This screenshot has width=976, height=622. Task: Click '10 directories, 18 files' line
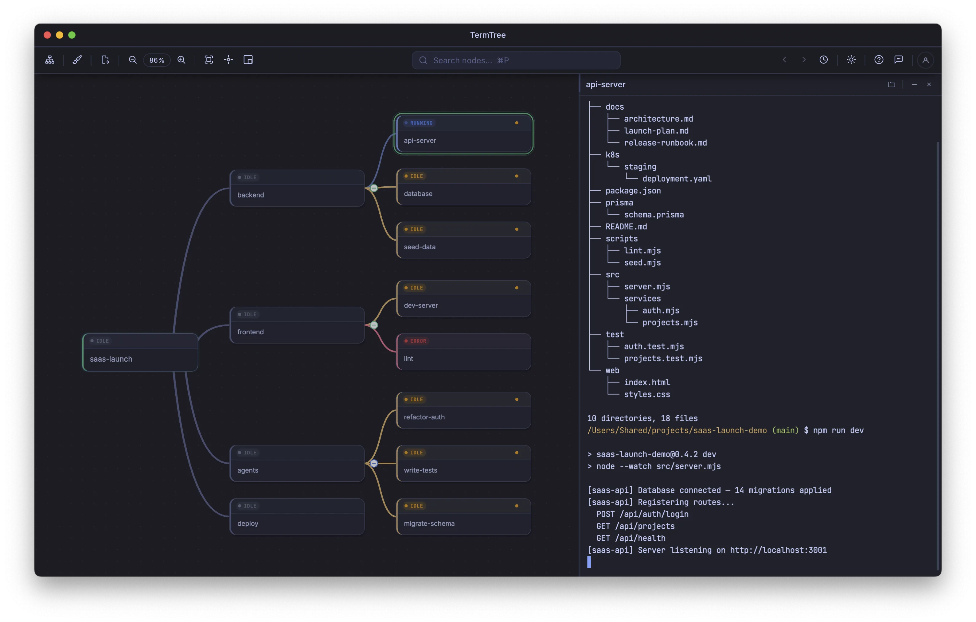pyautogui.click(x=642, y=418)
